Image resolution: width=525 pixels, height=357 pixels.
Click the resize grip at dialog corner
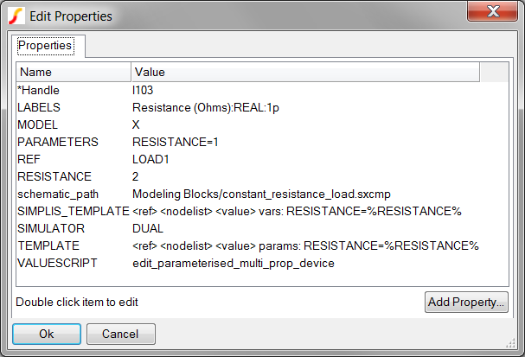tap(510, 343)
